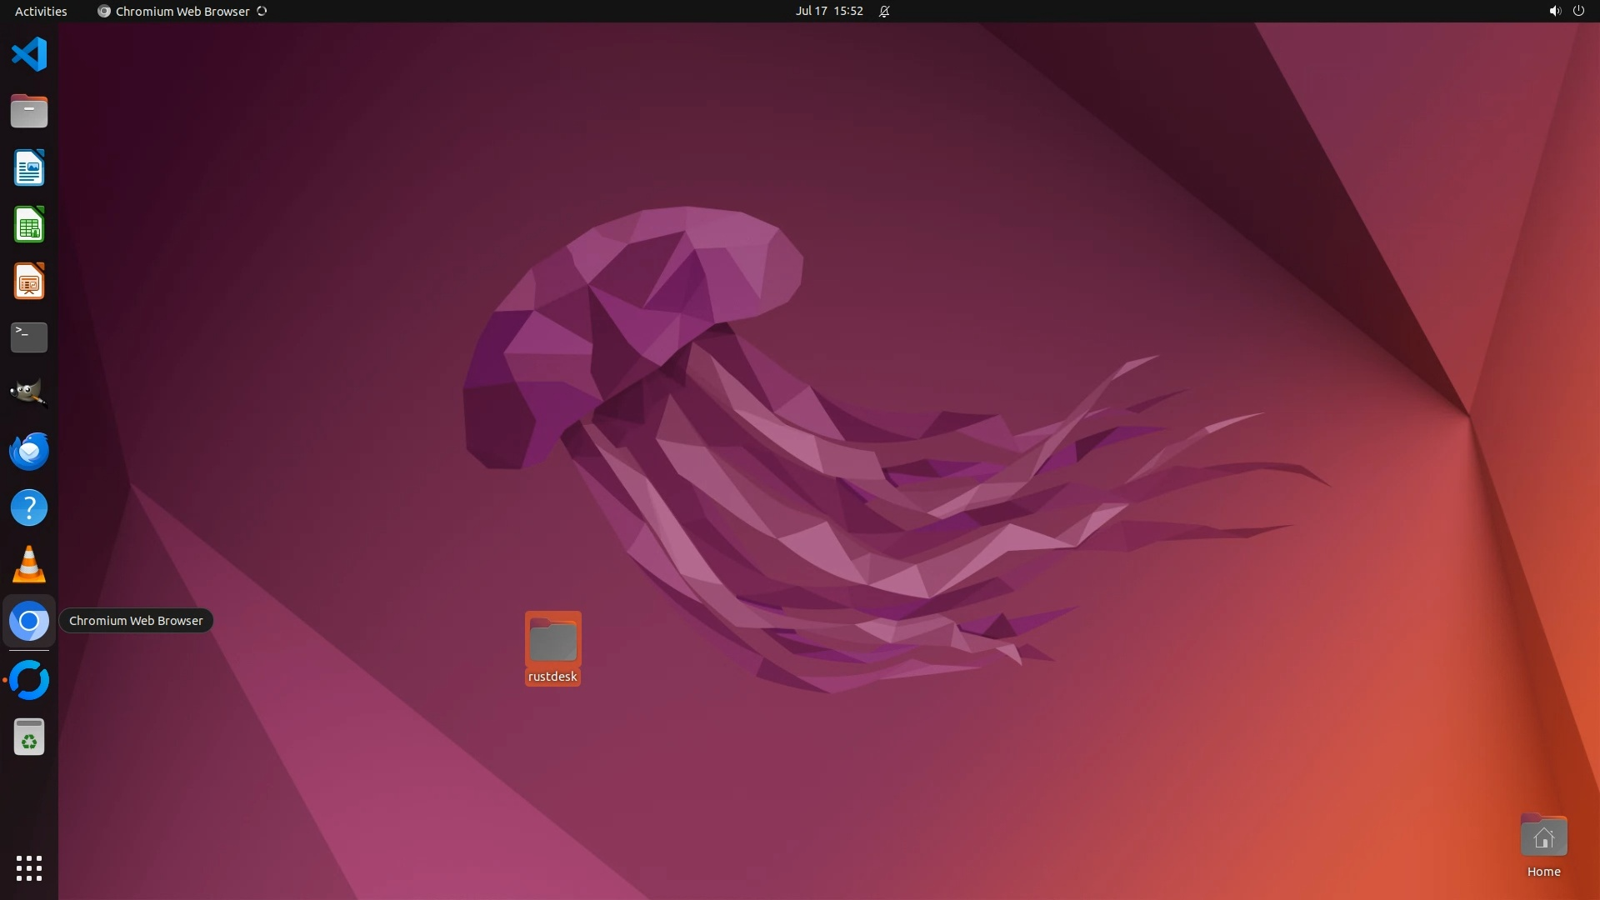Launch LibreOffice Impress from the dock
1600x900 pixels.
coord(29,282)
